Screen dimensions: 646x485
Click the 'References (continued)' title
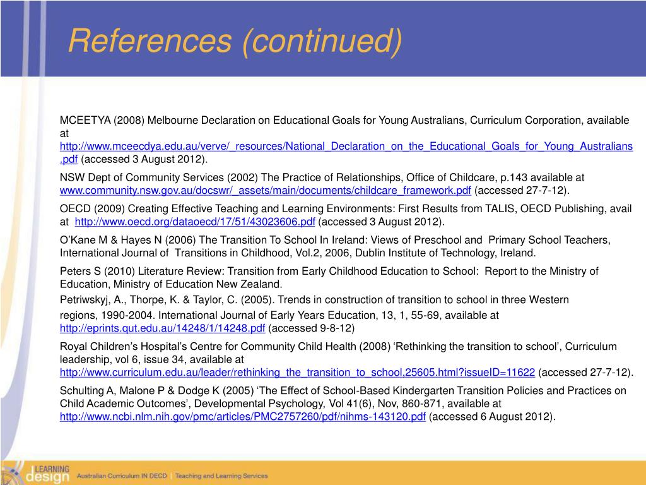pos(235,41)
